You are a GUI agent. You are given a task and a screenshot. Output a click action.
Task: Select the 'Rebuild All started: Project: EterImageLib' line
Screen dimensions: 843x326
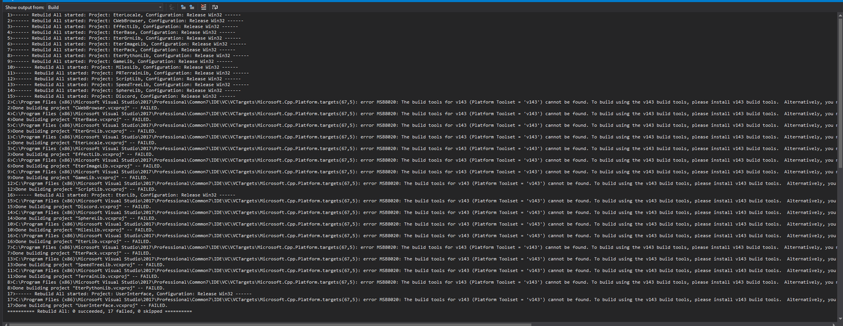click(127, 43)
